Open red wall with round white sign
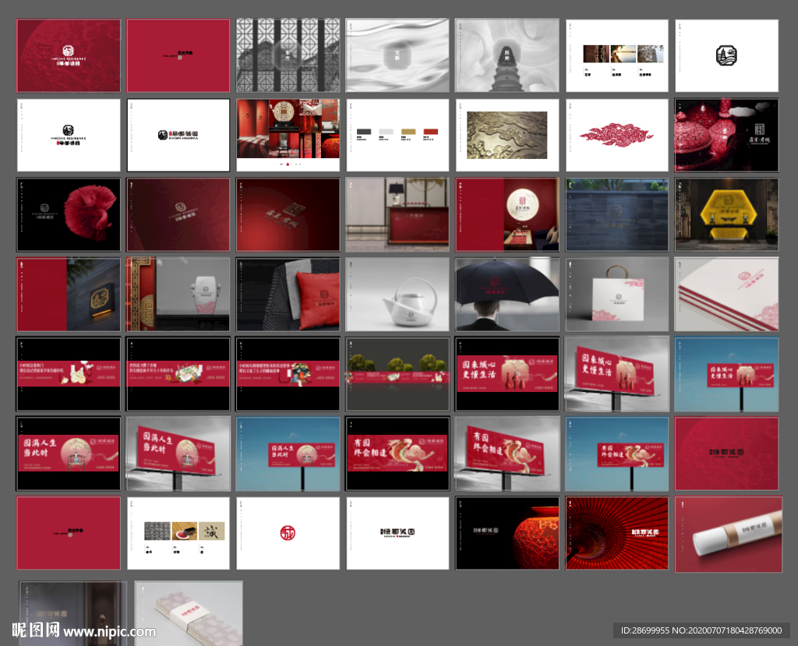 point(507,214)
